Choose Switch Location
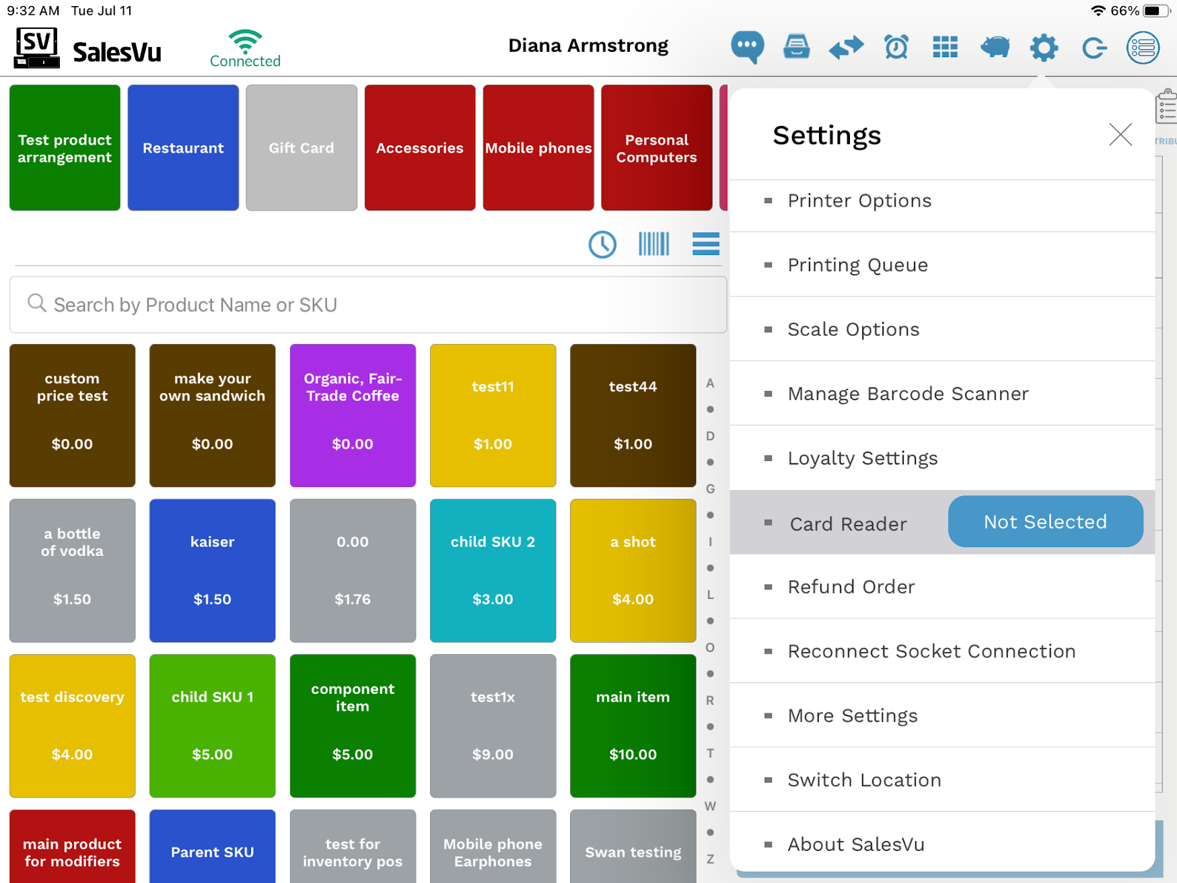The height and width of the screenshot is (883, 1177). coord(942,780)
